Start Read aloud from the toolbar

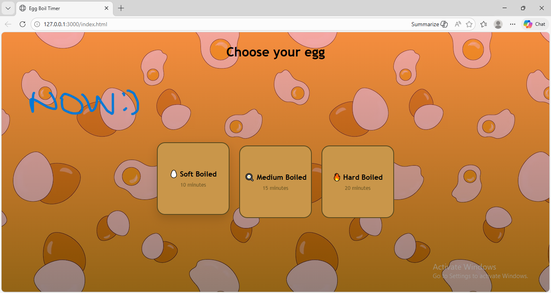[x=458, y=24]
